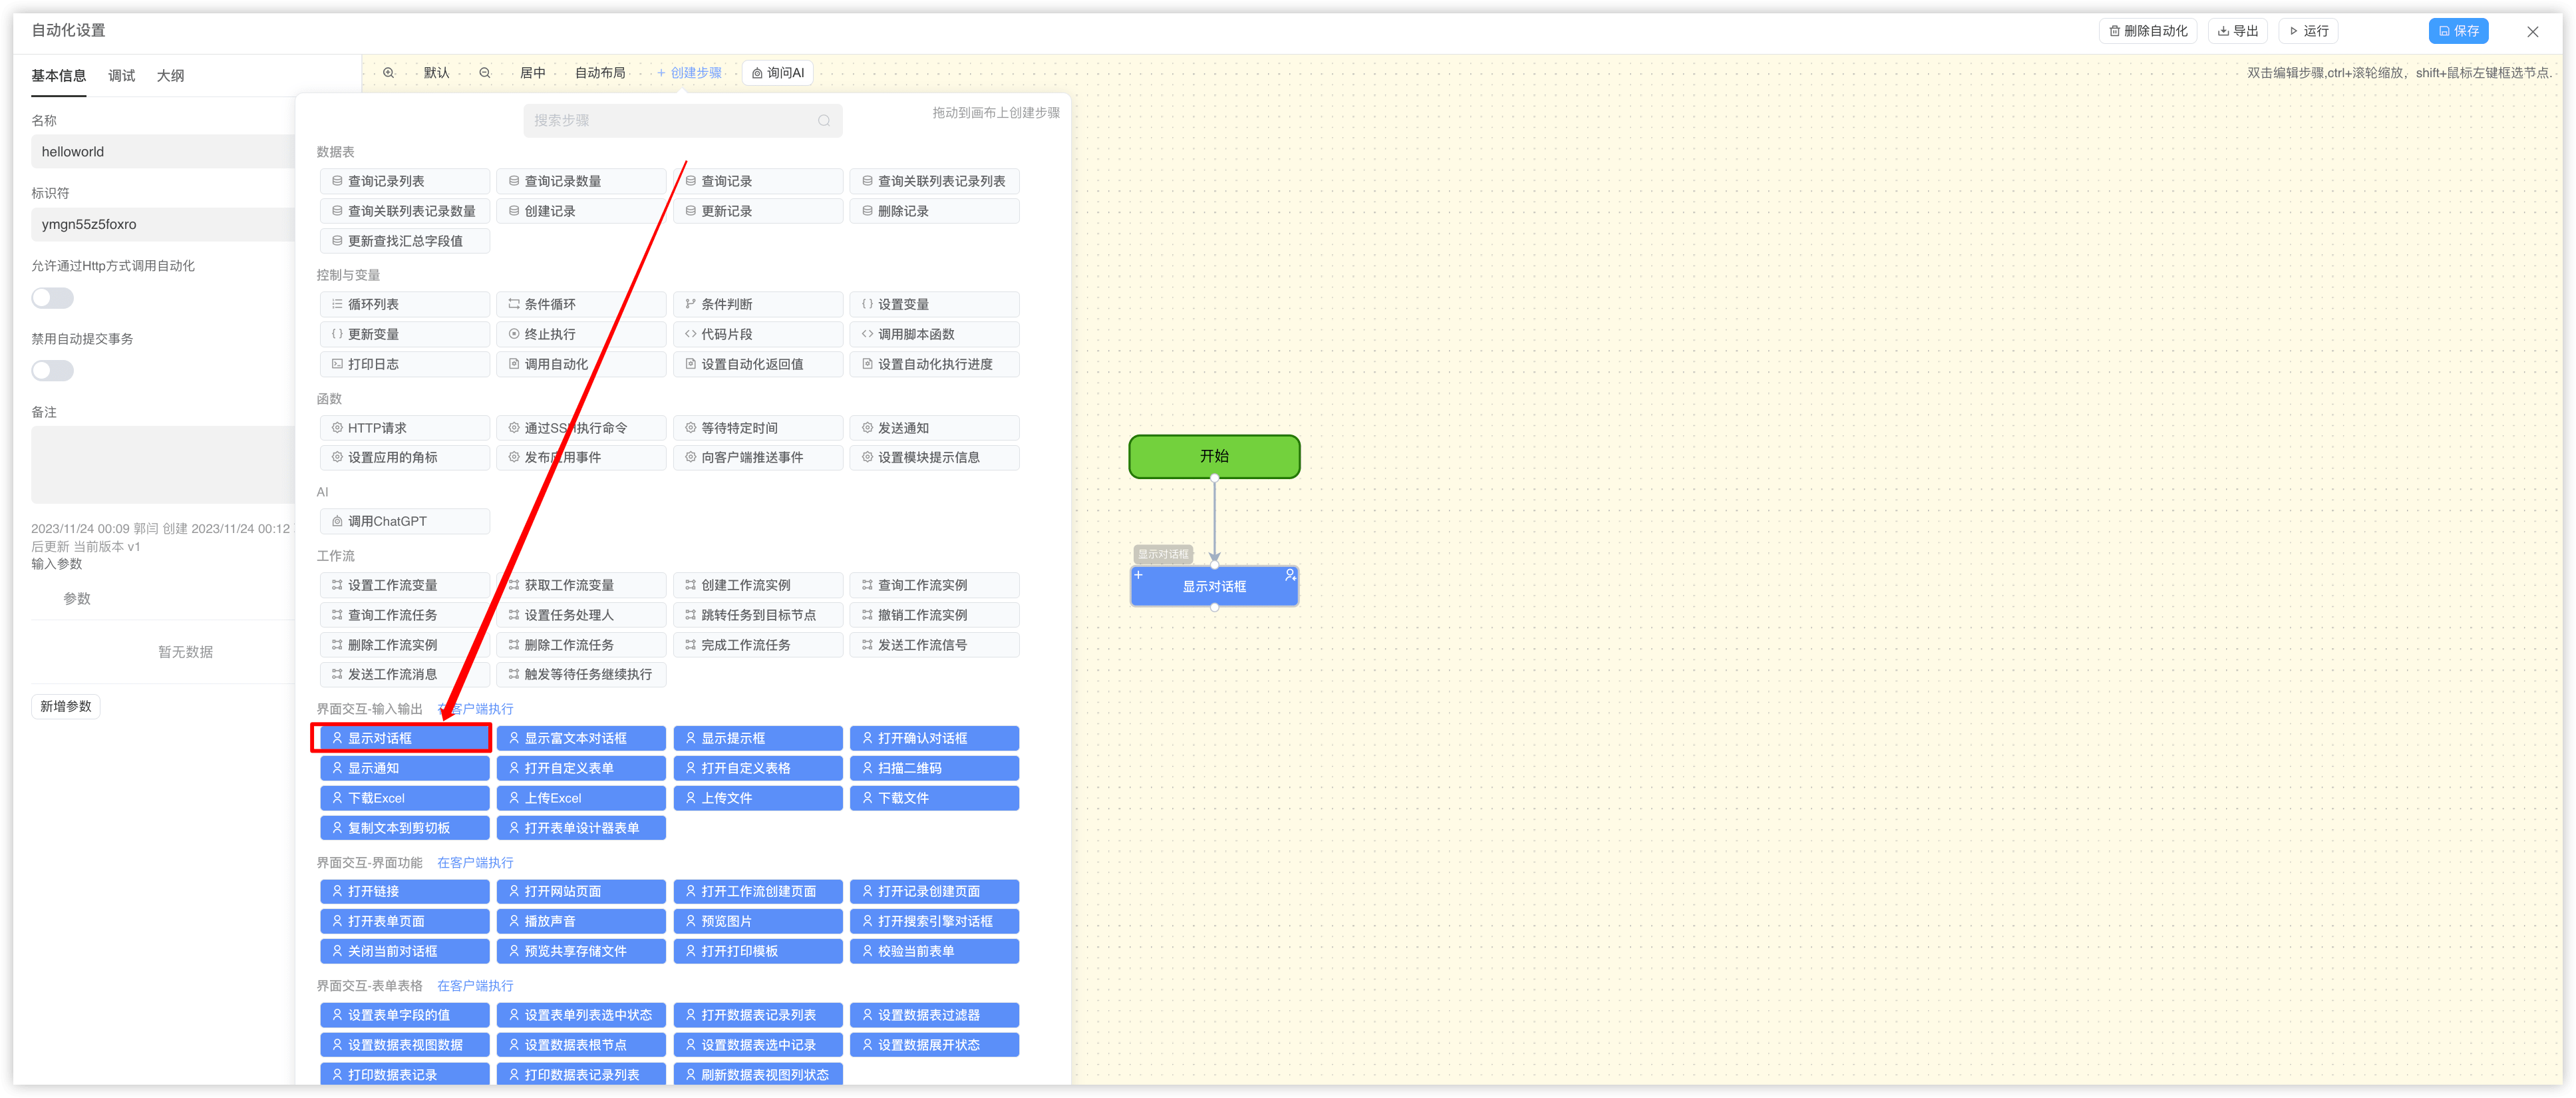
Task: Focus the 搜索步骤 search field
Action: point(670,121)
